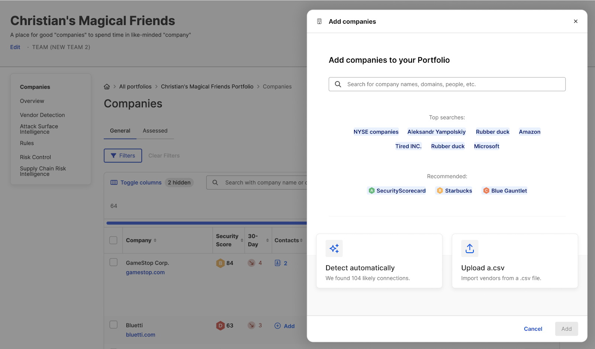This screenshot has width=595, height=349.
Task: Select NYSE companies top search
Action: pyautogui.click(x=376, y=132)
